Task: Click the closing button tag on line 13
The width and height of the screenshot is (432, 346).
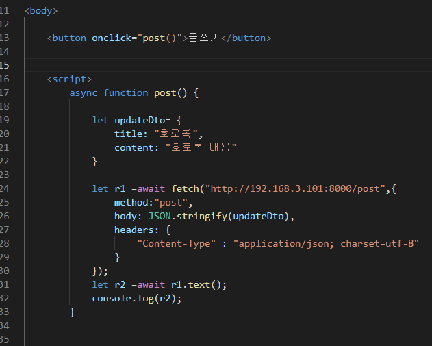Action: click(246, 38)
